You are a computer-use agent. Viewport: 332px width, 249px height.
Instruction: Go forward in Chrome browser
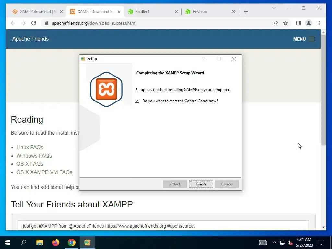(x=23, y=23)
